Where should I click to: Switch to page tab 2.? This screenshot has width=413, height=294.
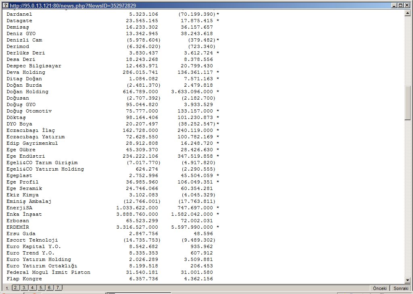point(16,288)
